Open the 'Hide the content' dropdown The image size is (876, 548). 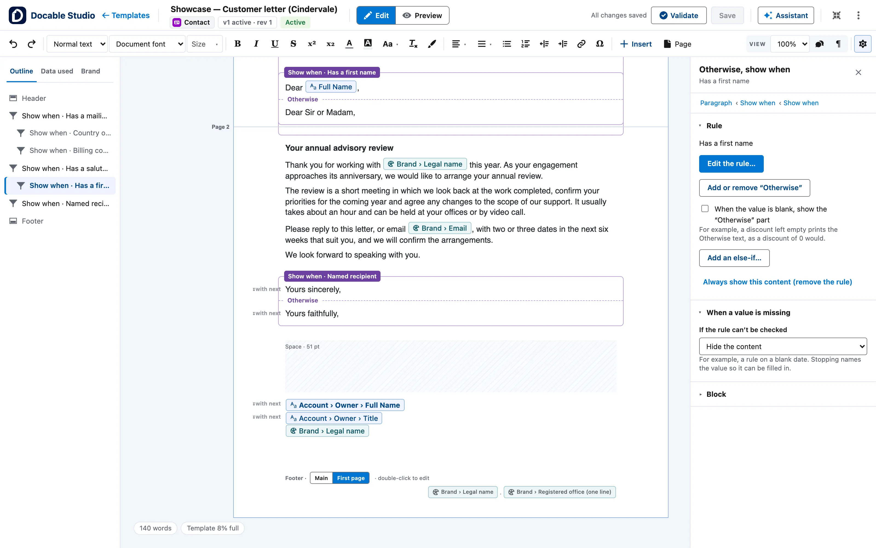(783, 347)
